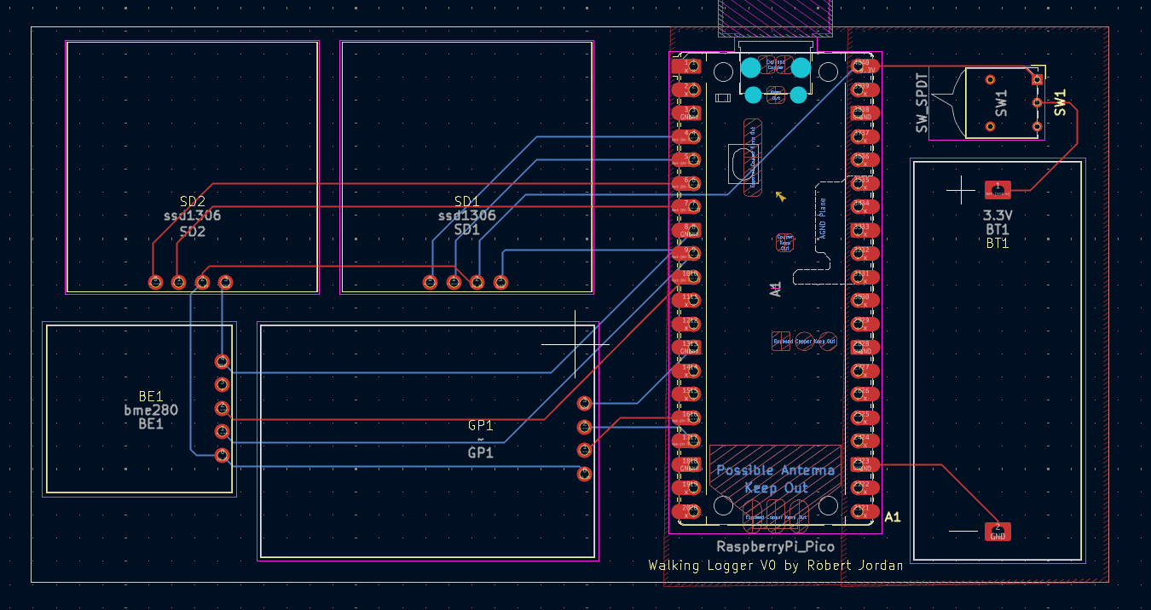Screen dimensions: 1151x610
Task: Select the top-right pad of switch SW1
Action: pyautogui.click(x=1037, y=79)
